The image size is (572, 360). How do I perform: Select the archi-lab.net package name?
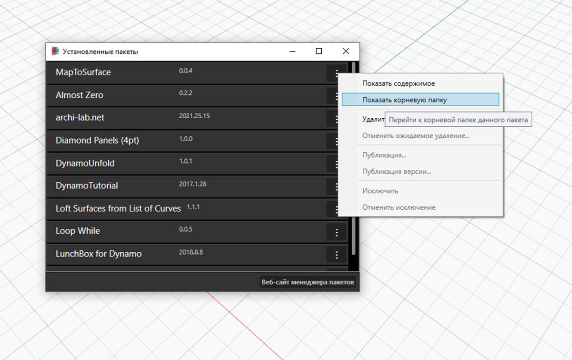[x=79, y=118]
